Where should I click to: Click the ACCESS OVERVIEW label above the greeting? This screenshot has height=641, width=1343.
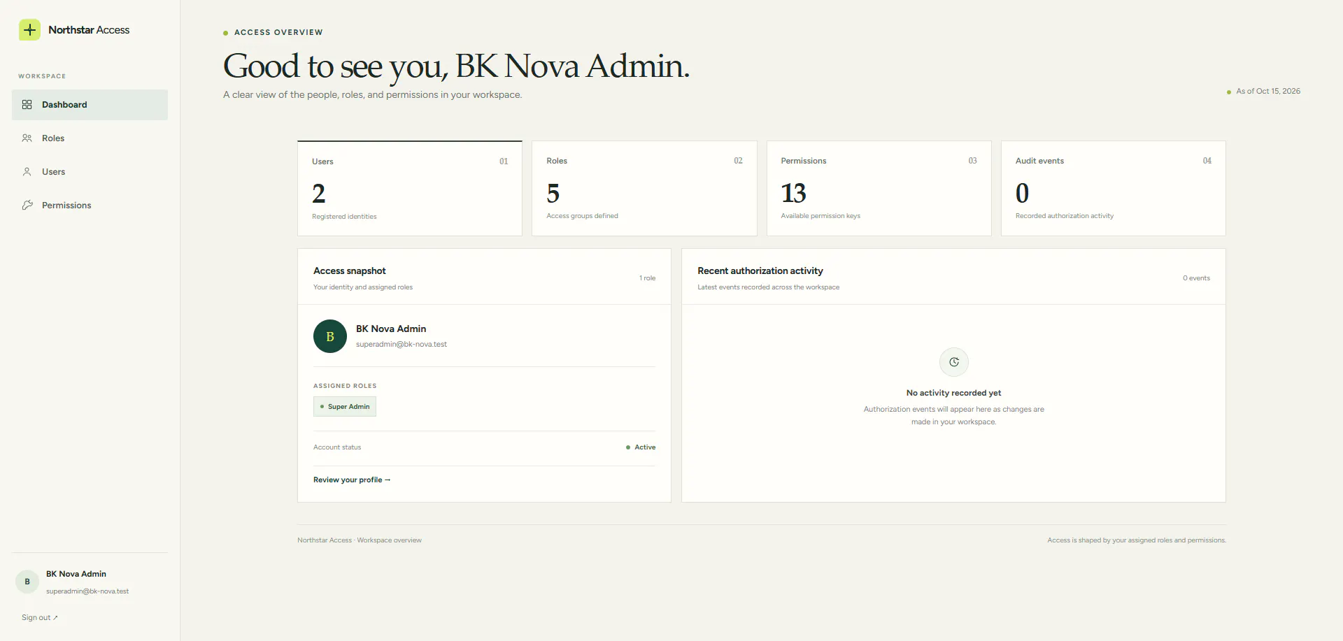point(278,33)
